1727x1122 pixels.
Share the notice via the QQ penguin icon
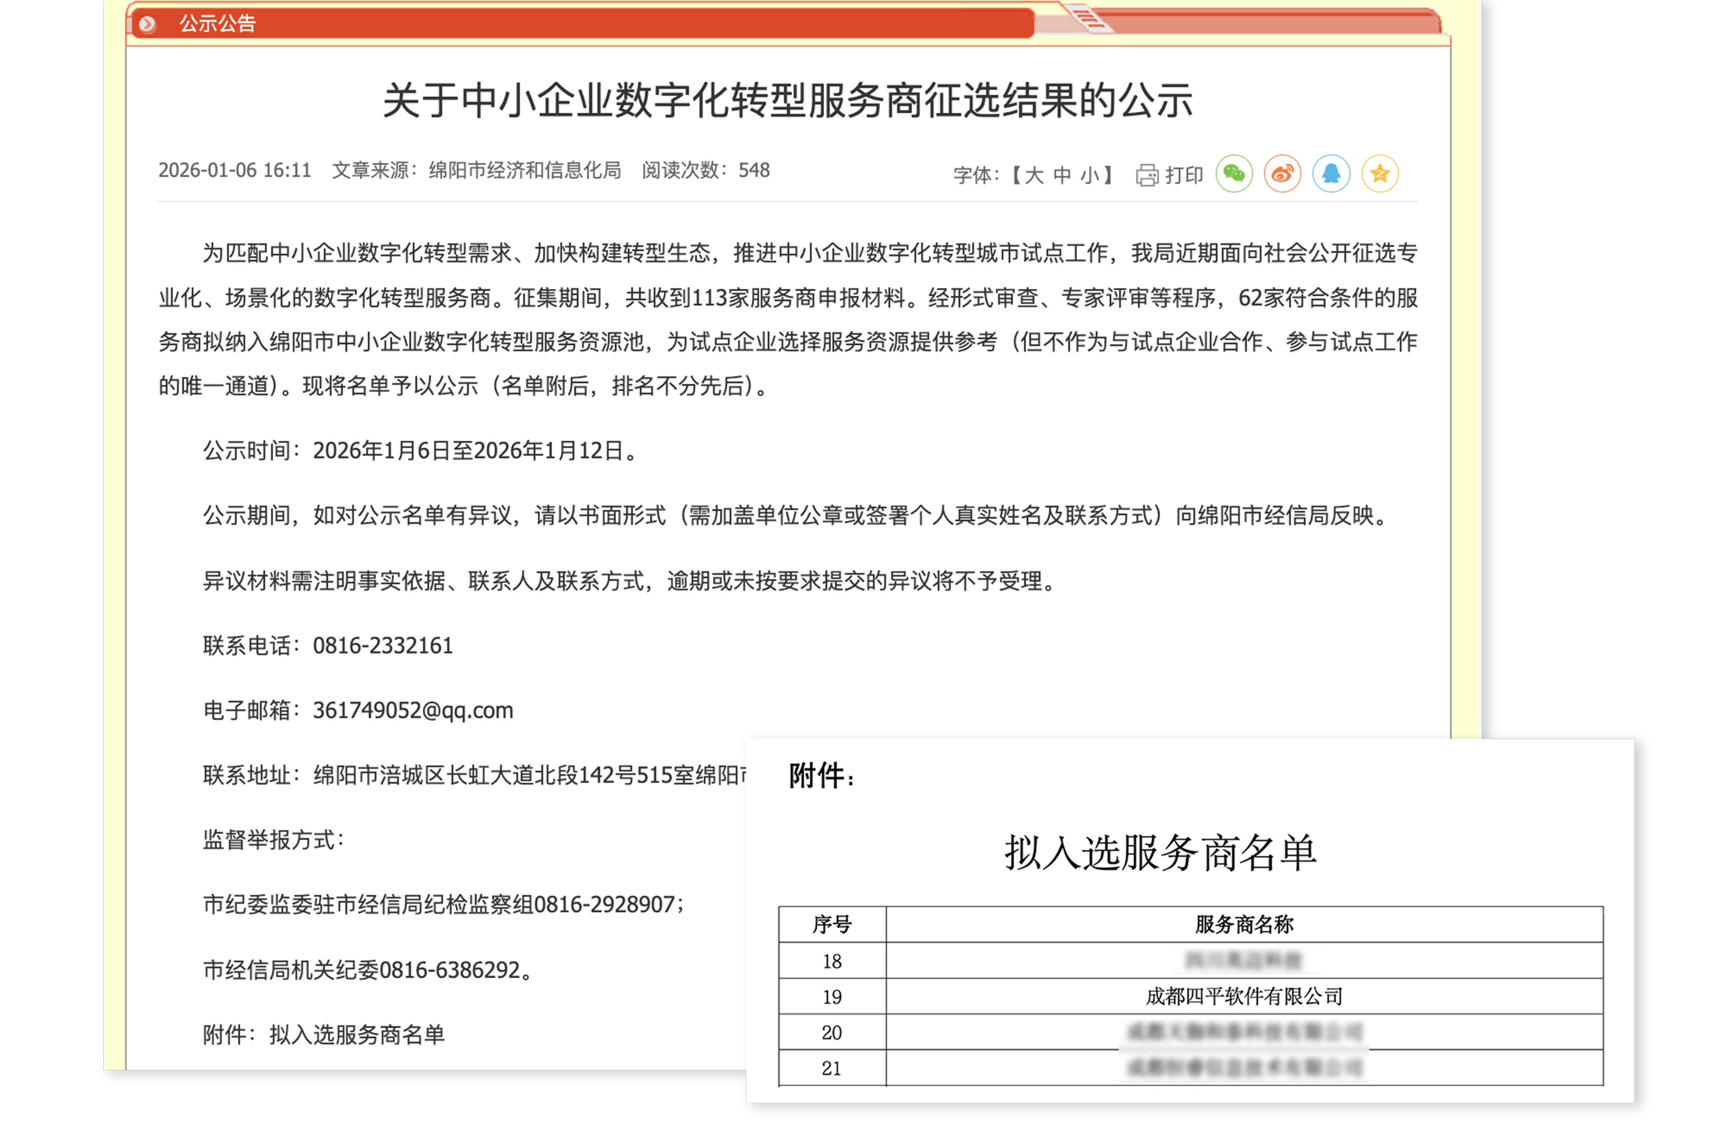pos(1331,174)
